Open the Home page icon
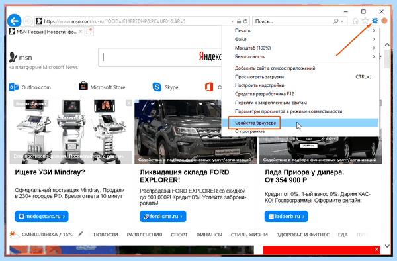This screenshot has width=397, height=261. coord(355,21)
